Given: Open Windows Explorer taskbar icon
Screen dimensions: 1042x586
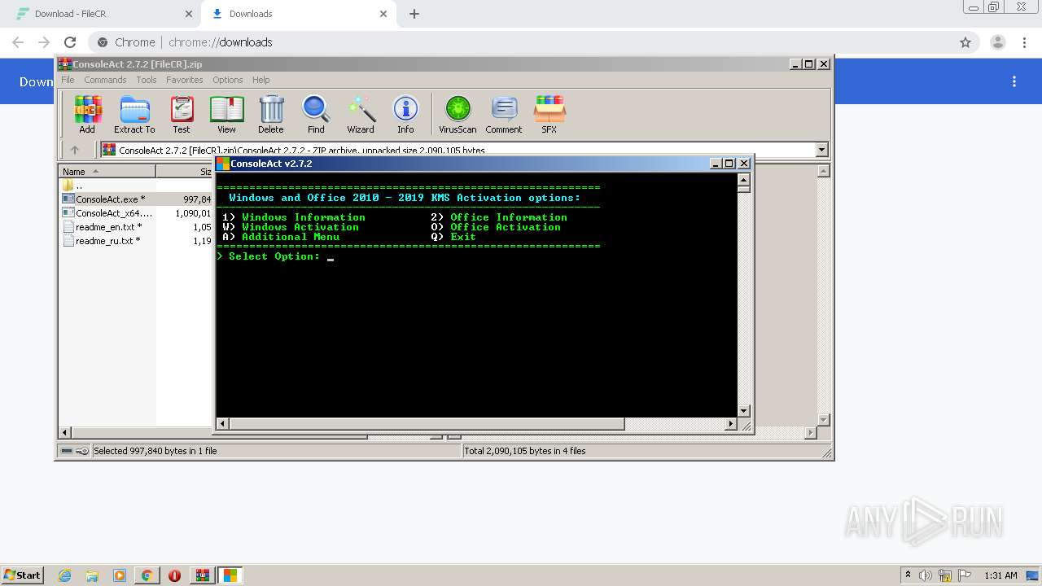Looking at the screenshot, I should [x=92, y=575].
